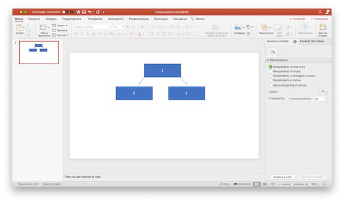Click the Reimposta sfondo button

[x=312, y=177]
